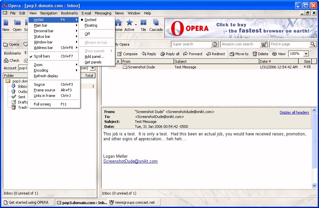Open the Messaging menu
319x208 pixels.
pyautogui.click(x=103, y=13)
